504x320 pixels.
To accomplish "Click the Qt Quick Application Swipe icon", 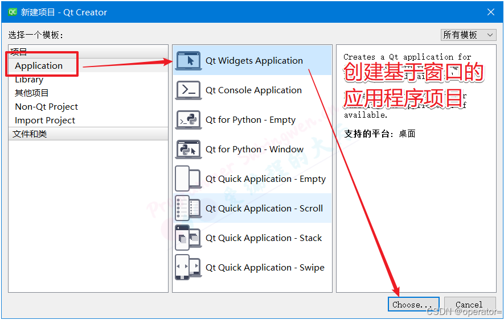I will pos(189,267).
